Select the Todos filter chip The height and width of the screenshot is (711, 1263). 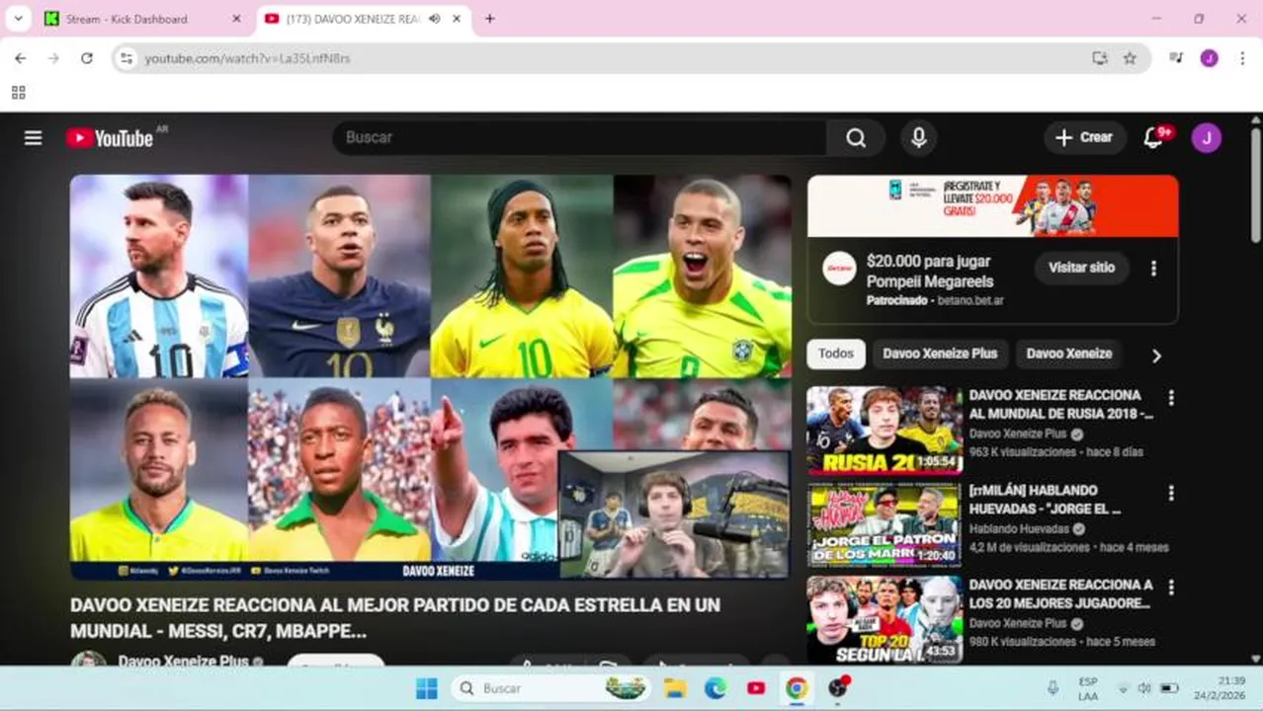pyautogui.click(x=835, y=354)
